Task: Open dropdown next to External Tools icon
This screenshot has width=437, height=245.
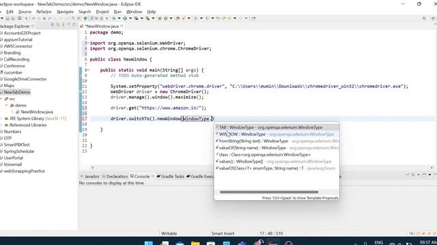Action: click(x=153, y=18)
